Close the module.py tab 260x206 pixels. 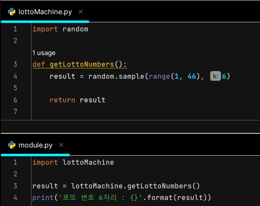point(61,145)
